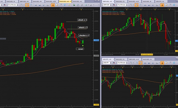Toggle the highlighted orange tool button in EUR/USD toolbar
The width and height of the screenshot is (178, 108).
point(53,5)
